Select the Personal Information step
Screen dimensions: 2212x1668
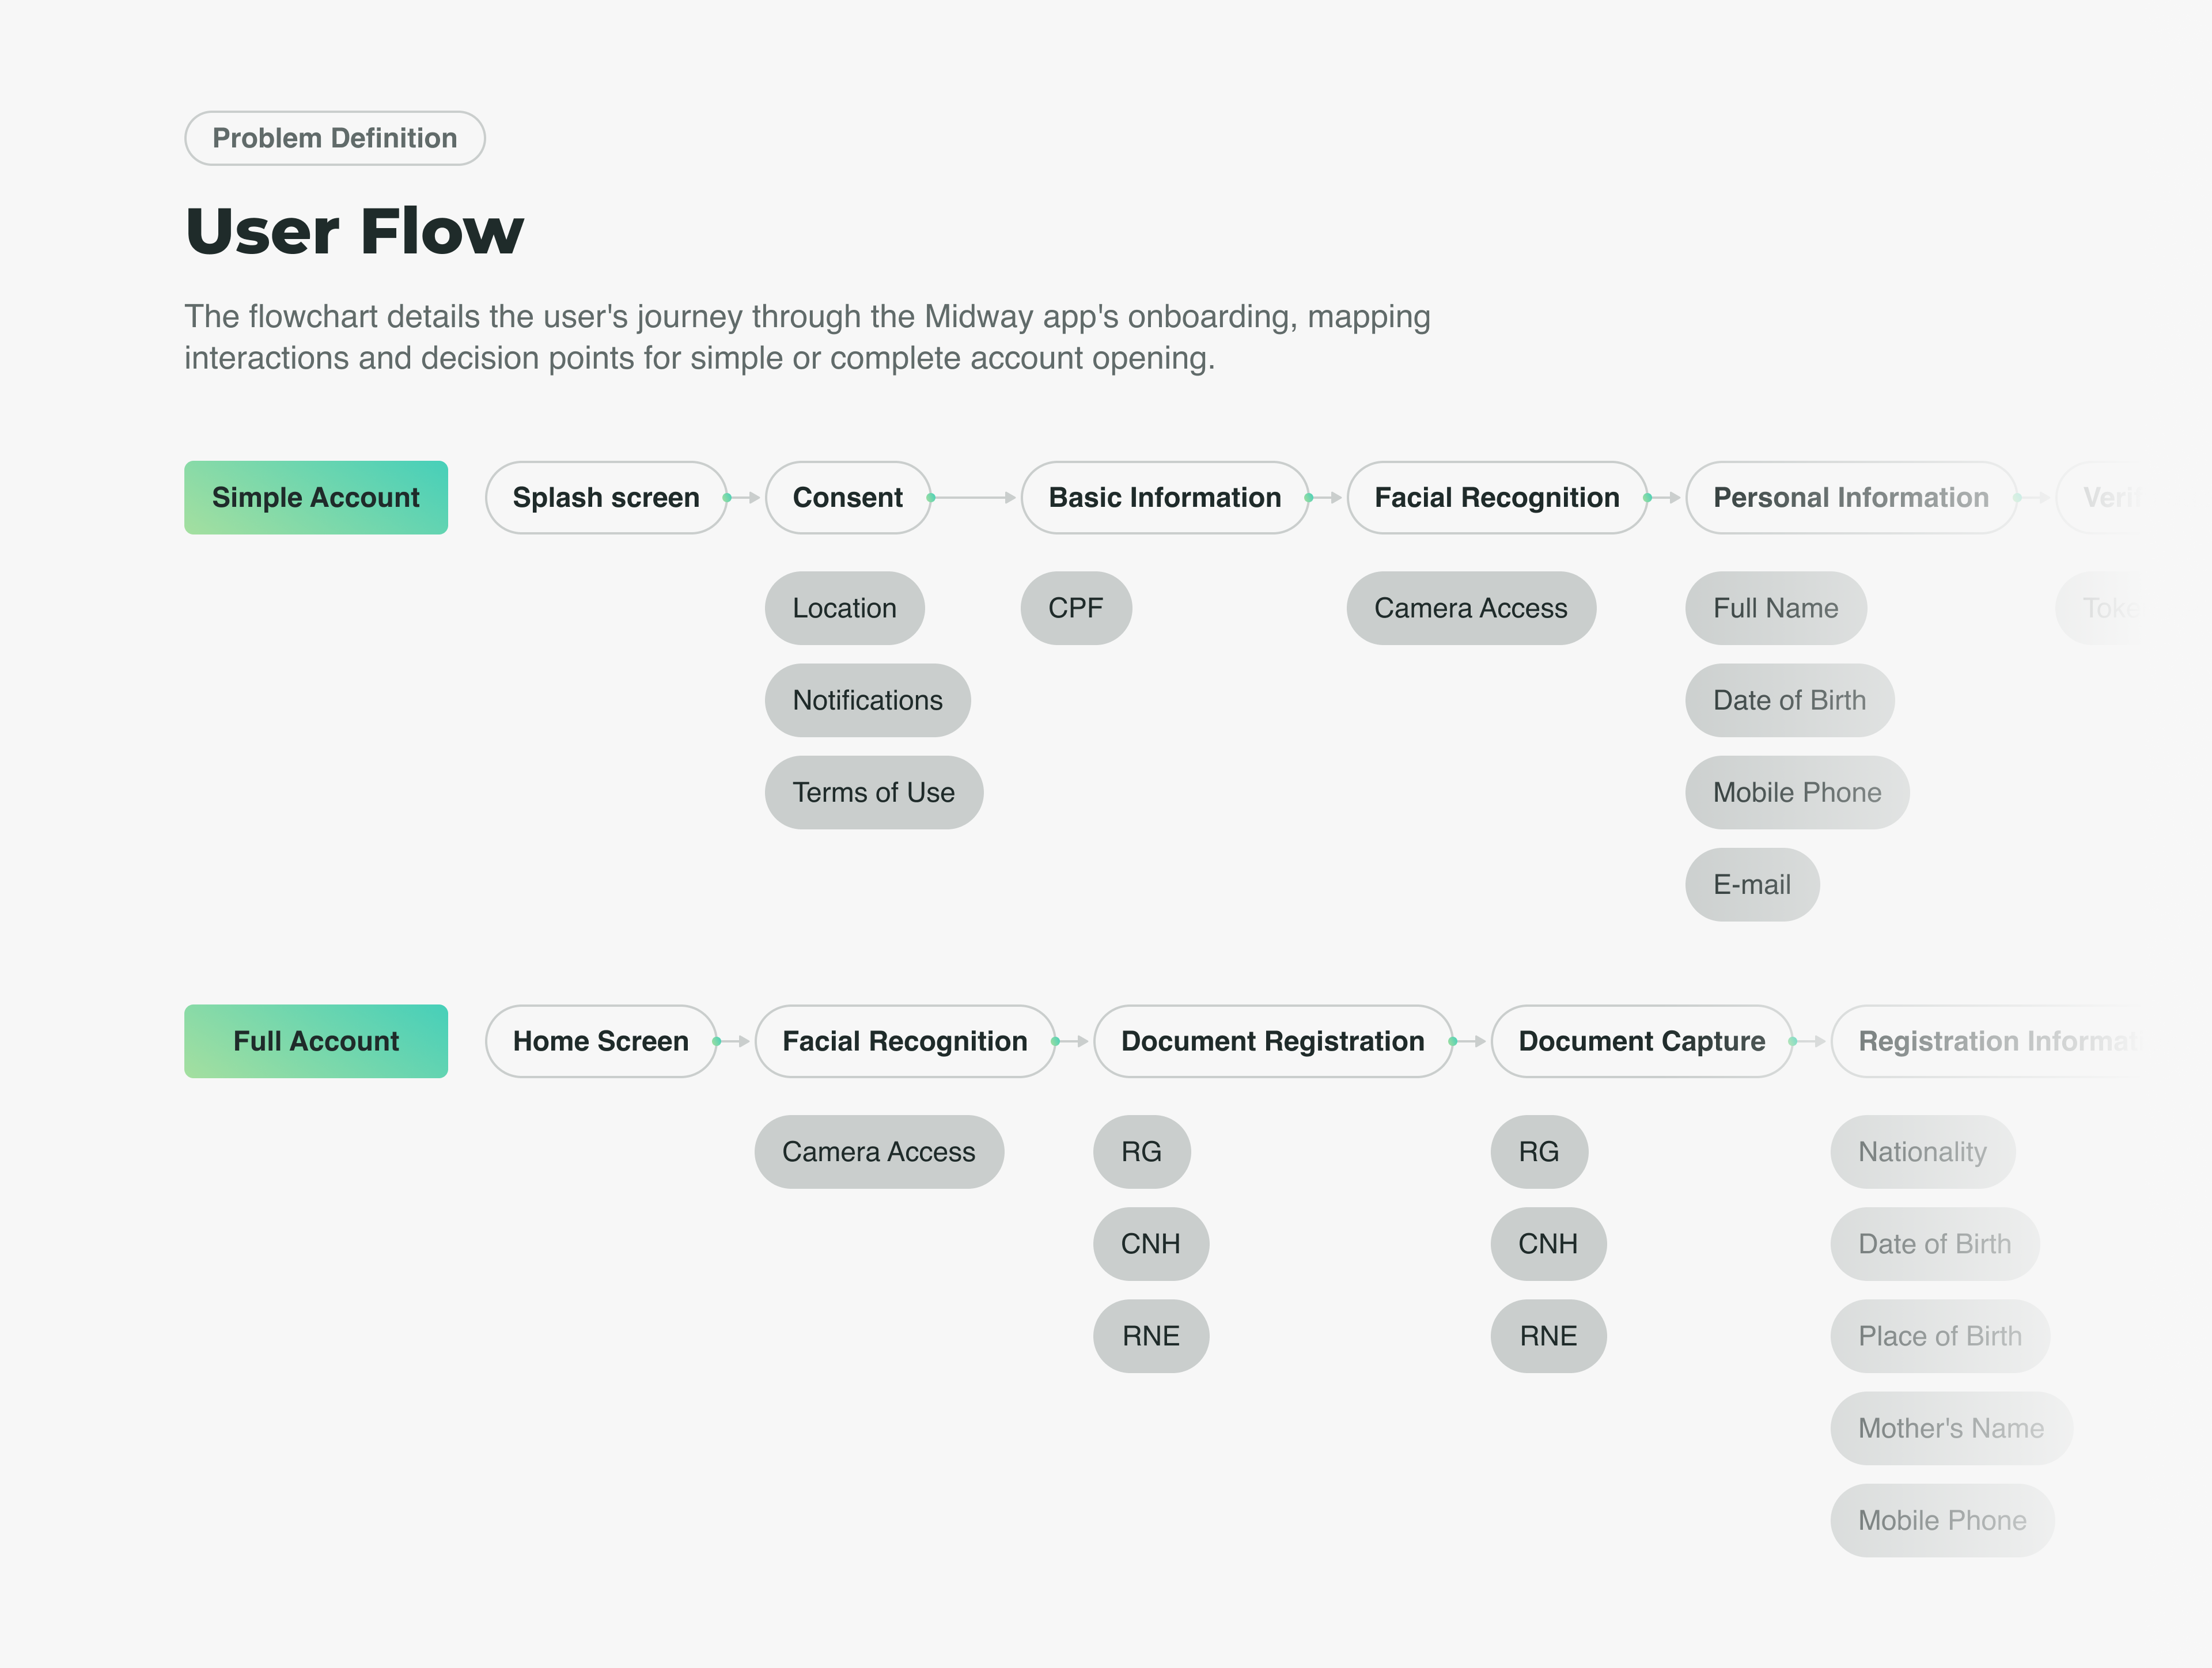tap(1850, 497)
